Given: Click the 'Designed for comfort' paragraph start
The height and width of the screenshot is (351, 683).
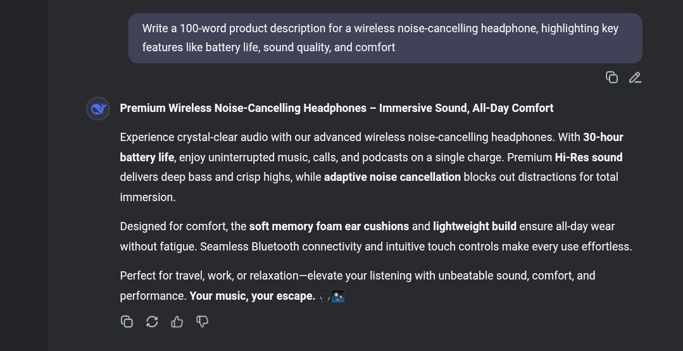Looking at the screenshot, I should click(x=184, y=226).
